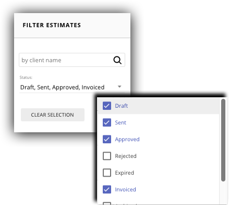Click the FILTER ESTIMATES panel header
Viewport: 229px width, 205px height.
72,25
